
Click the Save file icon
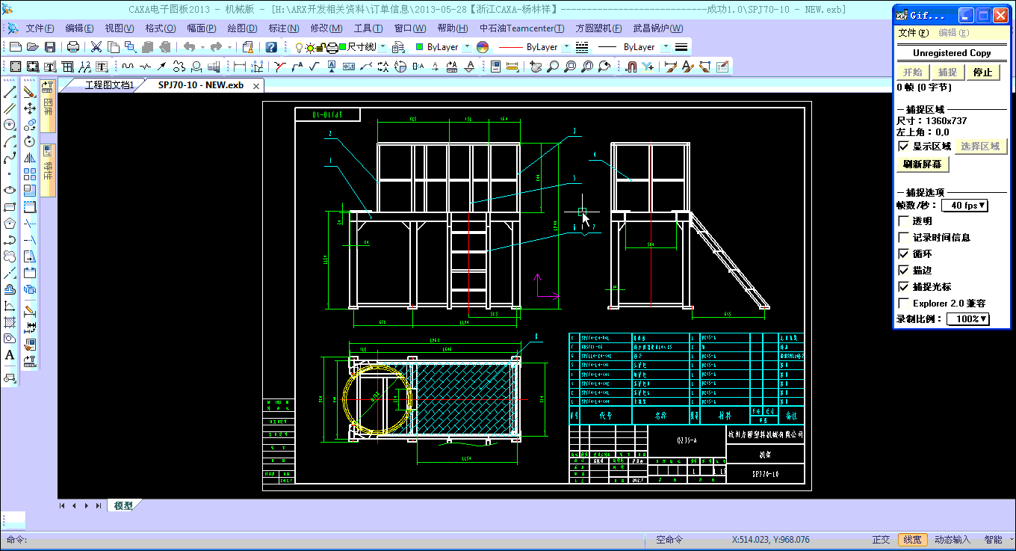50,47
